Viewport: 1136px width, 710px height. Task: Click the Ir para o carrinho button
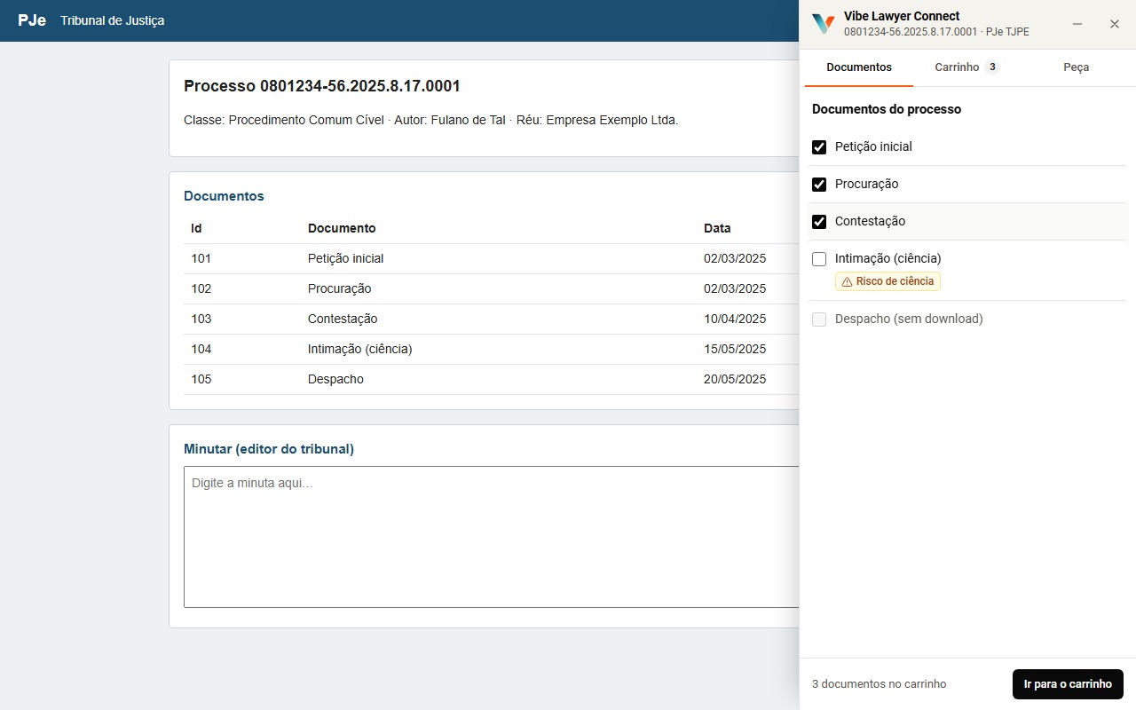pos(1068,684)
